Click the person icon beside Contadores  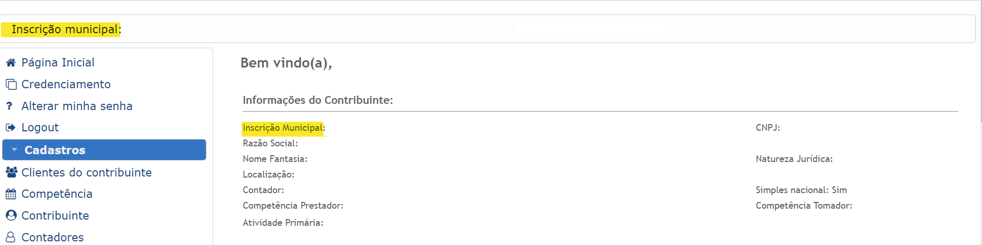(11, 237)
